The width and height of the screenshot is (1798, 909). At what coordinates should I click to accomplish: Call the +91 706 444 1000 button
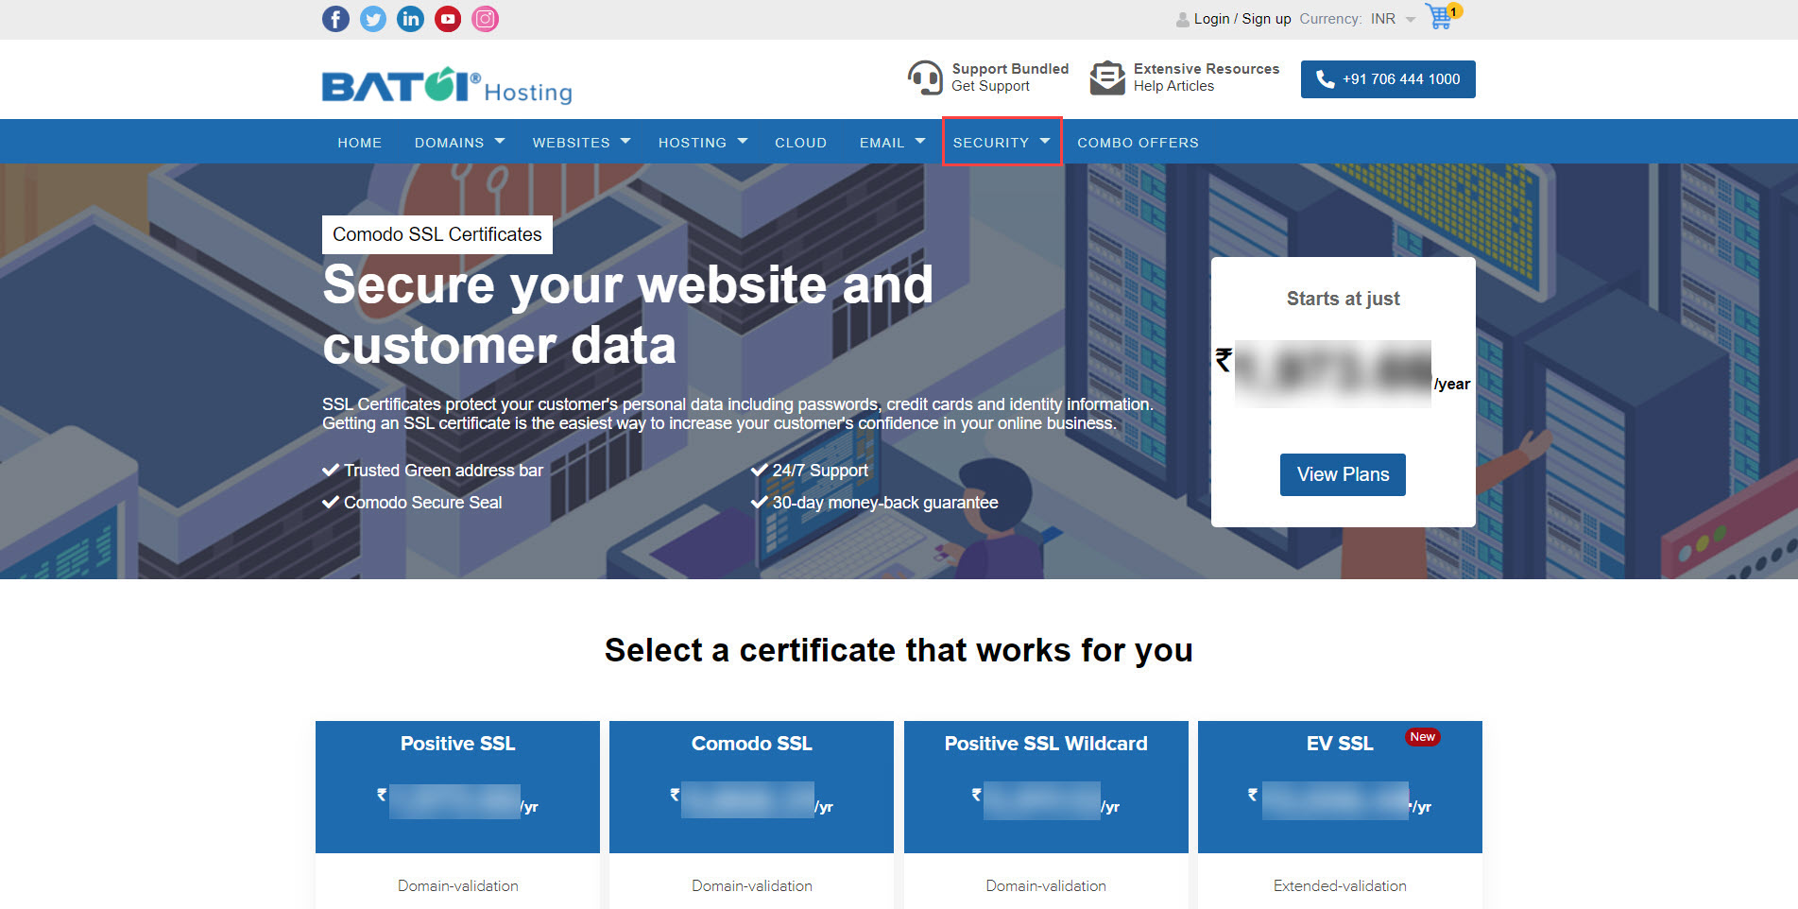tap(1388, 79)
